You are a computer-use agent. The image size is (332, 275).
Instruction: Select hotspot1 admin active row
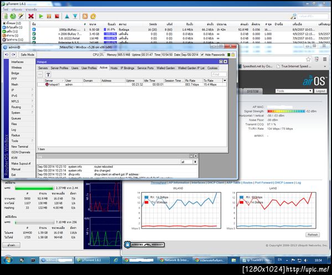coord(132,84)
